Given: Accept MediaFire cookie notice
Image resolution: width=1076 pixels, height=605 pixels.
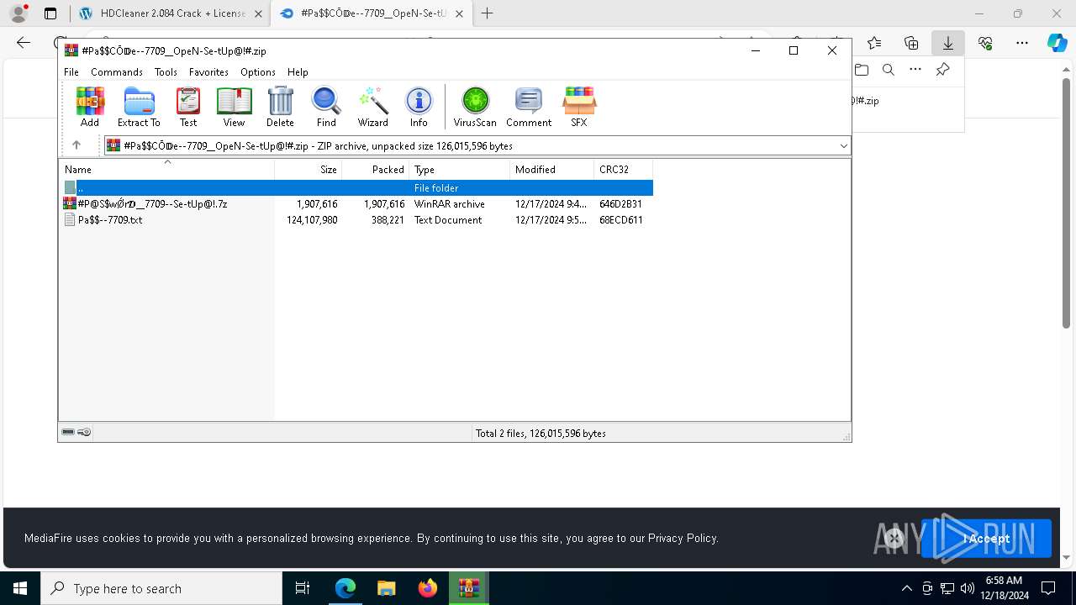Looking at the screenshot, I should pos(986,539).
